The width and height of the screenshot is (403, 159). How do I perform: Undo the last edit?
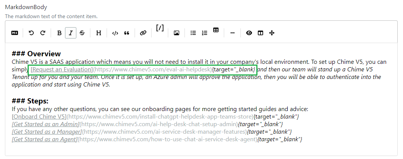[31, 33]
